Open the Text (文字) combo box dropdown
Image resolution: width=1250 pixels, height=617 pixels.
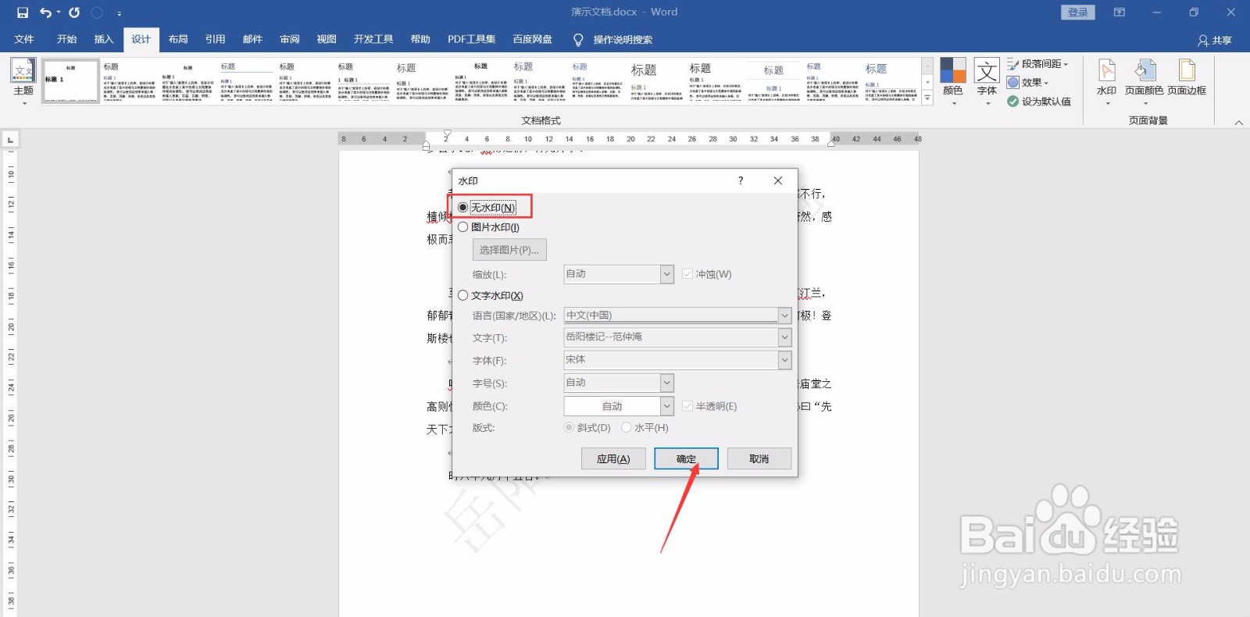coord(784,337)
